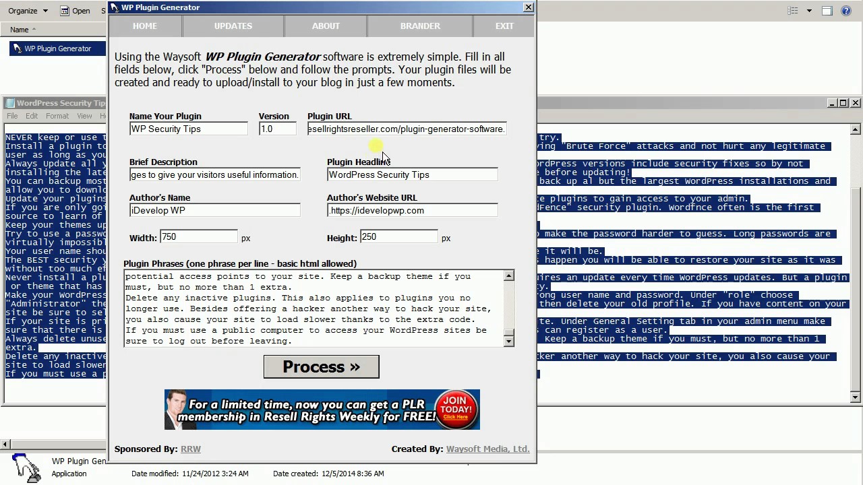Click the Resell Rights Weekly banner ad
Screen dimensions: 863x485
(322, 410)
